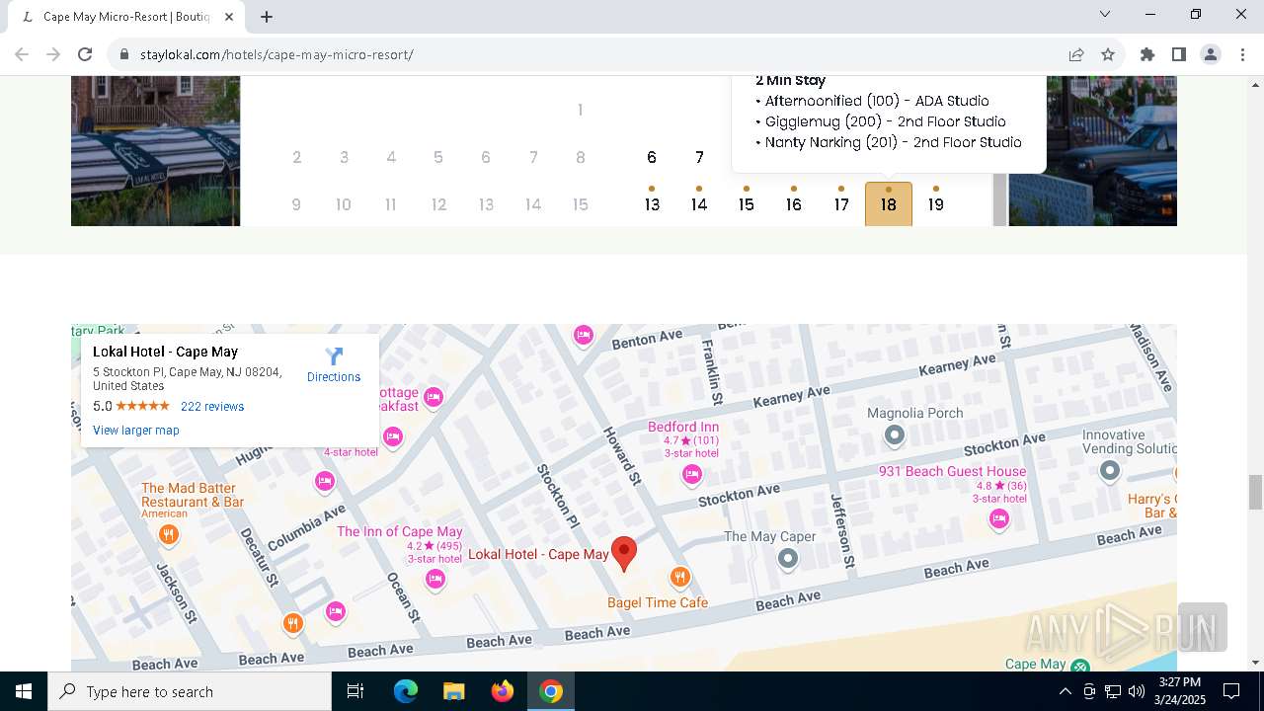Screen dimensions: 1264x711
Task: Select calendar date 15 in right month
Action: point(747,203)
